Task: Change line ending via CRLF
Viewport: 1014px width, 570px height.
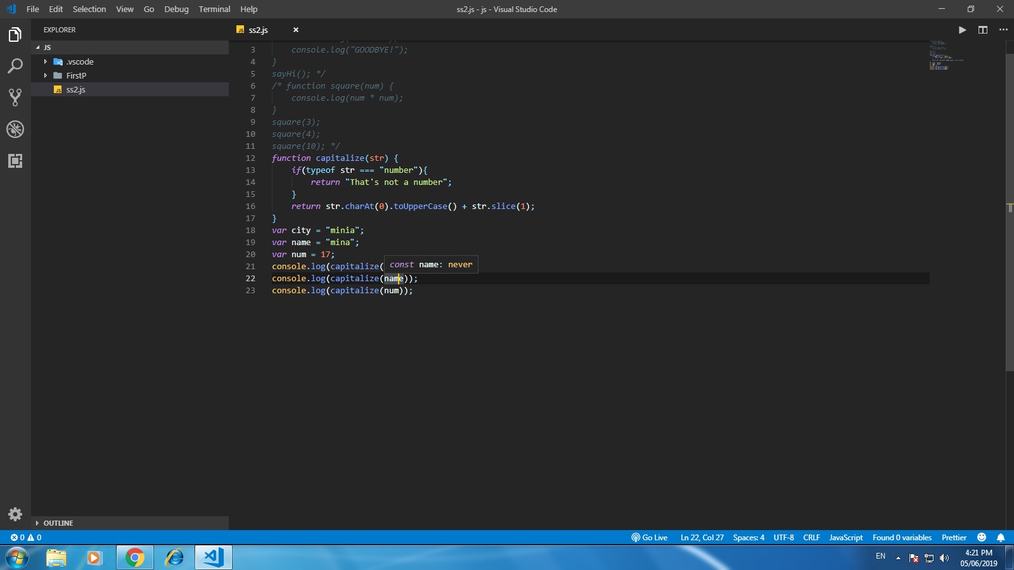Action: click(811, 538)
